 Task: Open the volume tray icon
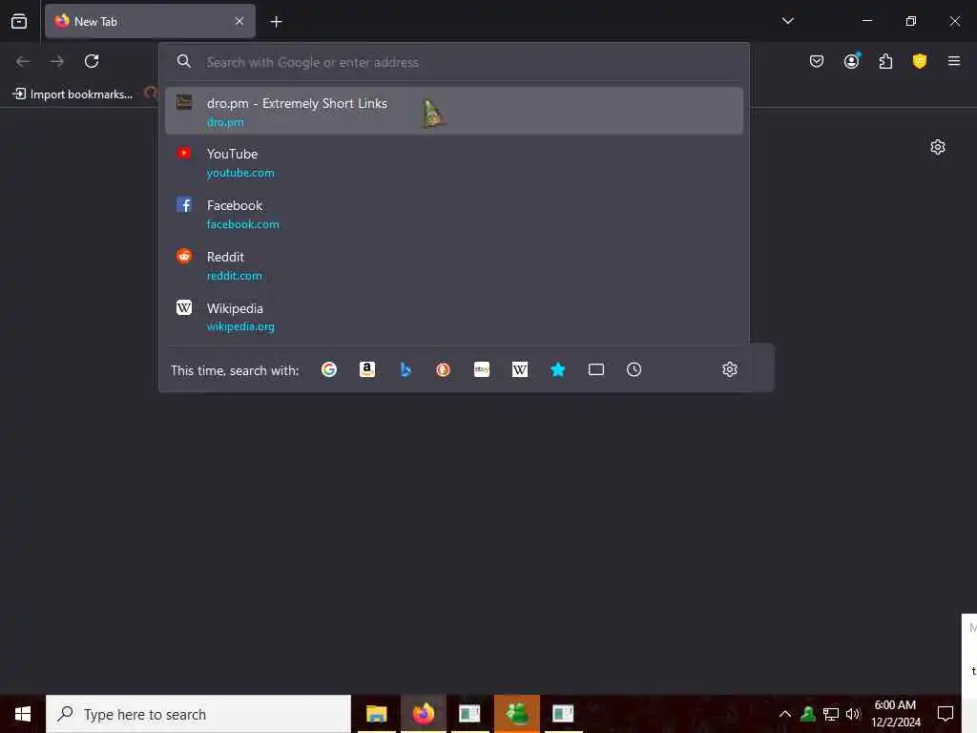pyautogui.click(x=853, y=714)
